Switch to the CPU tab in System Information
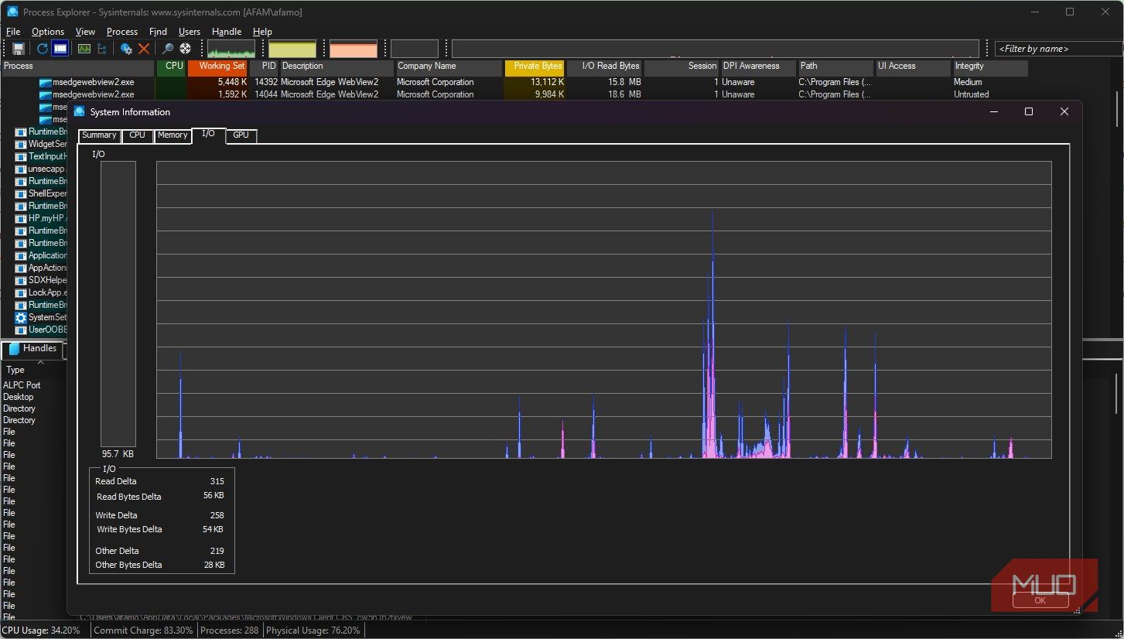 pos(137,135)
